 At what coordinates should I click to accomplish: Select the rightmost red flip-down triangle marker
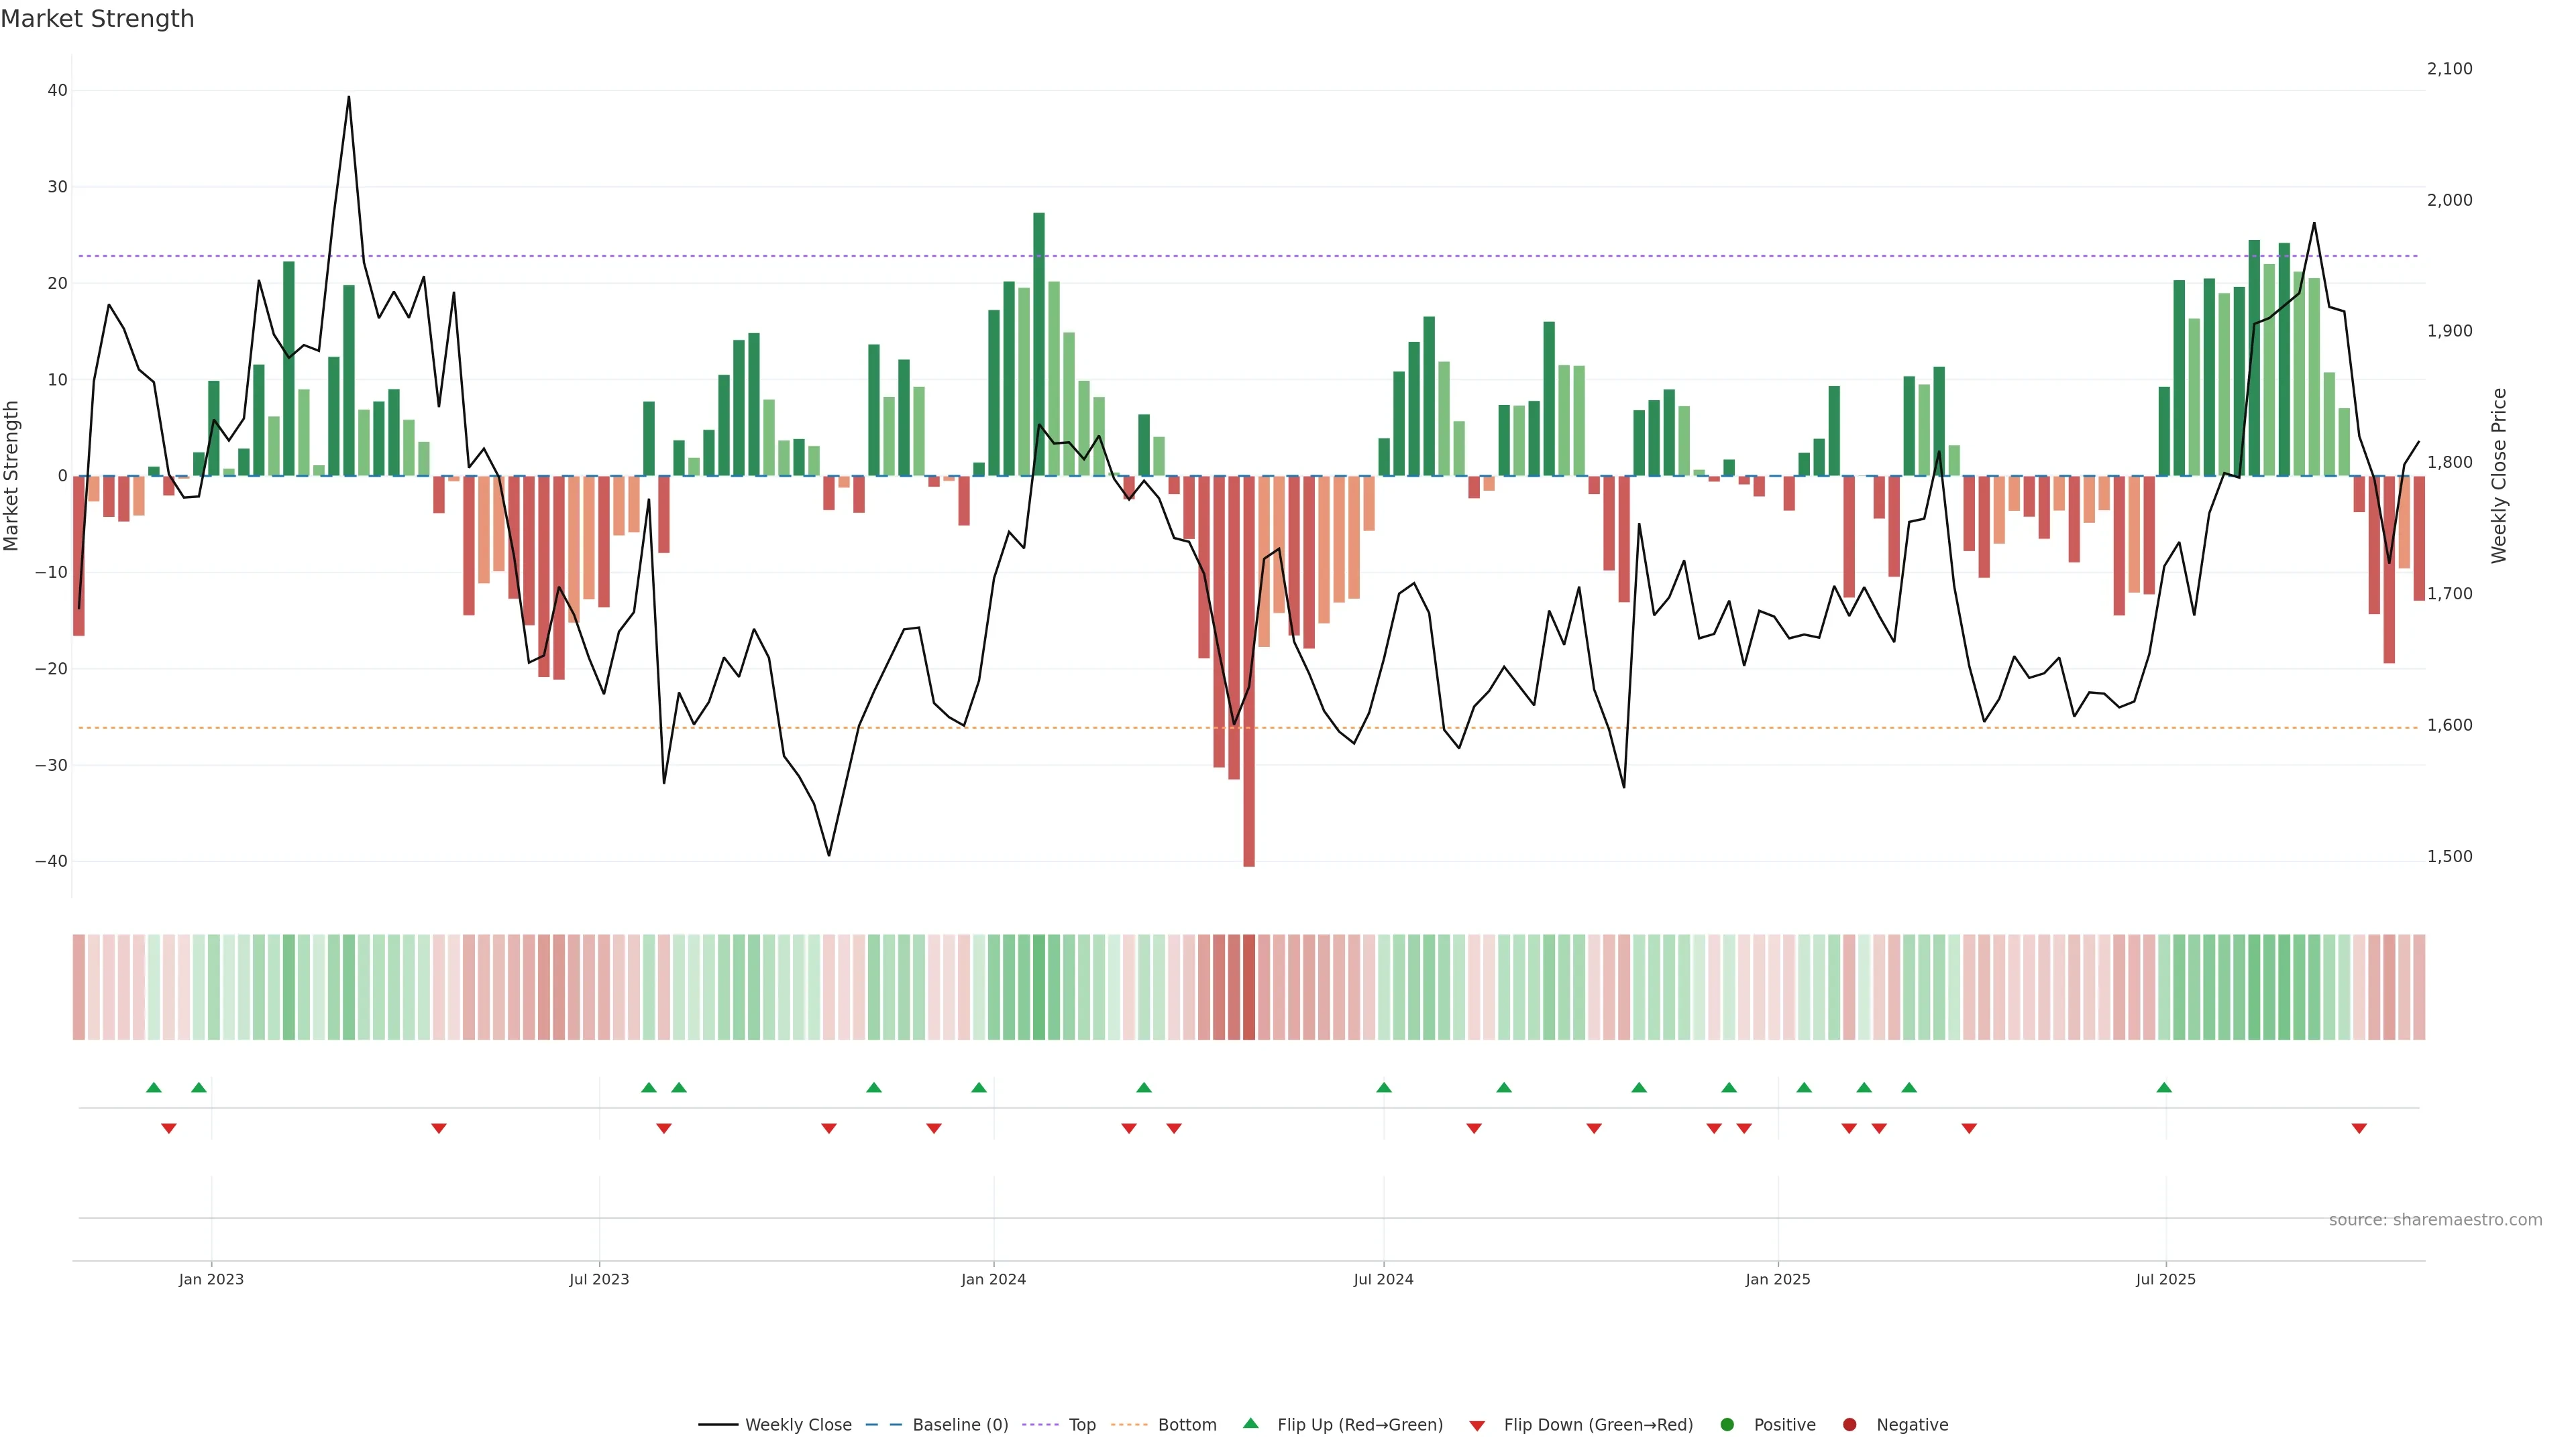pyautogui.click(x=2359, y=1128)
